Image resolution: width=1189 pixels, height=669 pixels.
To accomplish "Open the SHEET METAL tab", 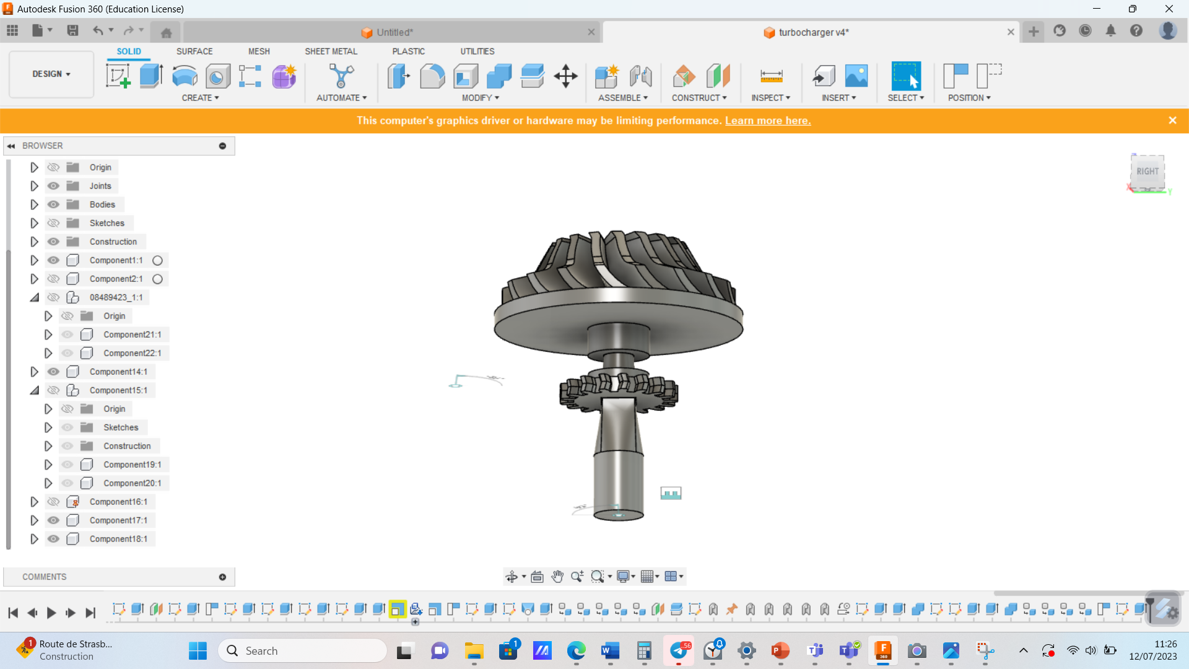I will pyautogui.click(x=331, y=51).
